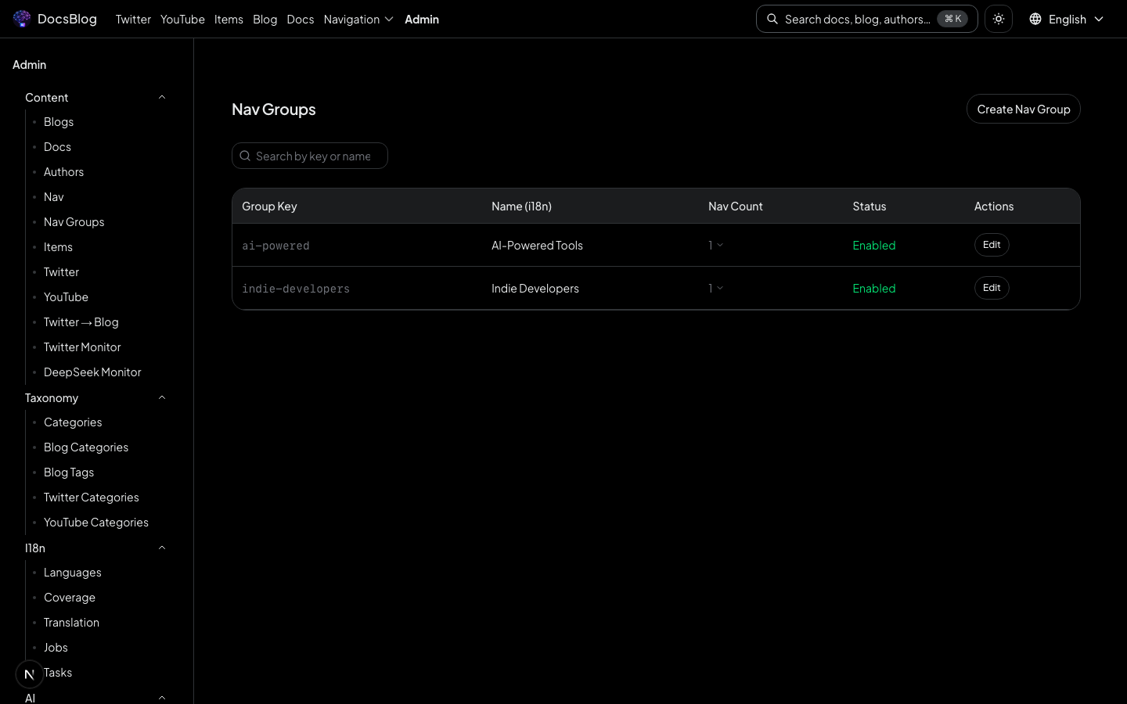Collapse the I18n sidebar section
The width and height of the screenshot is (1127, 704).
pyautogui.click(x=162, y=548)
